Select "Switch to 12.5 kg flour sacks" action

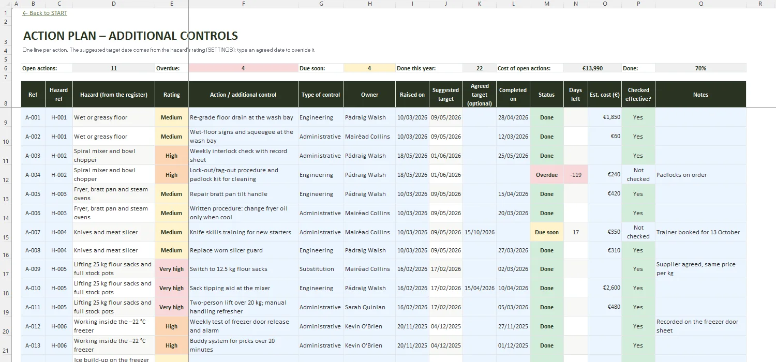(243, 269)
